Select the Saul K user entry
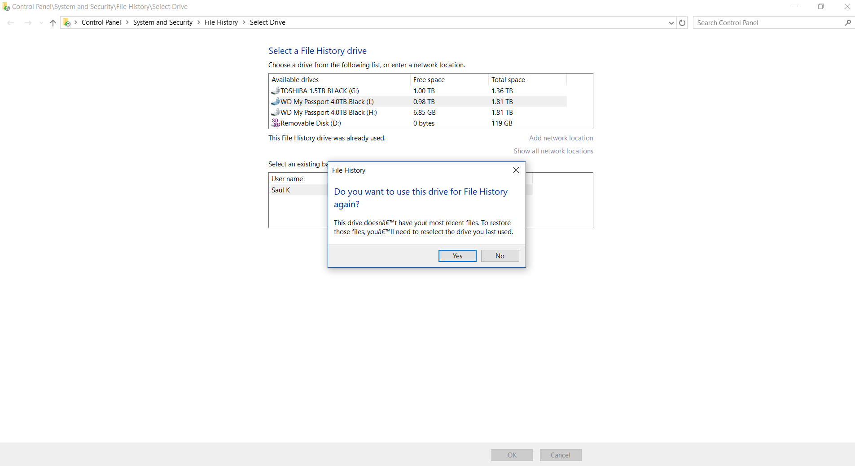Screen dimensions: 855x466 coord(281,190)
